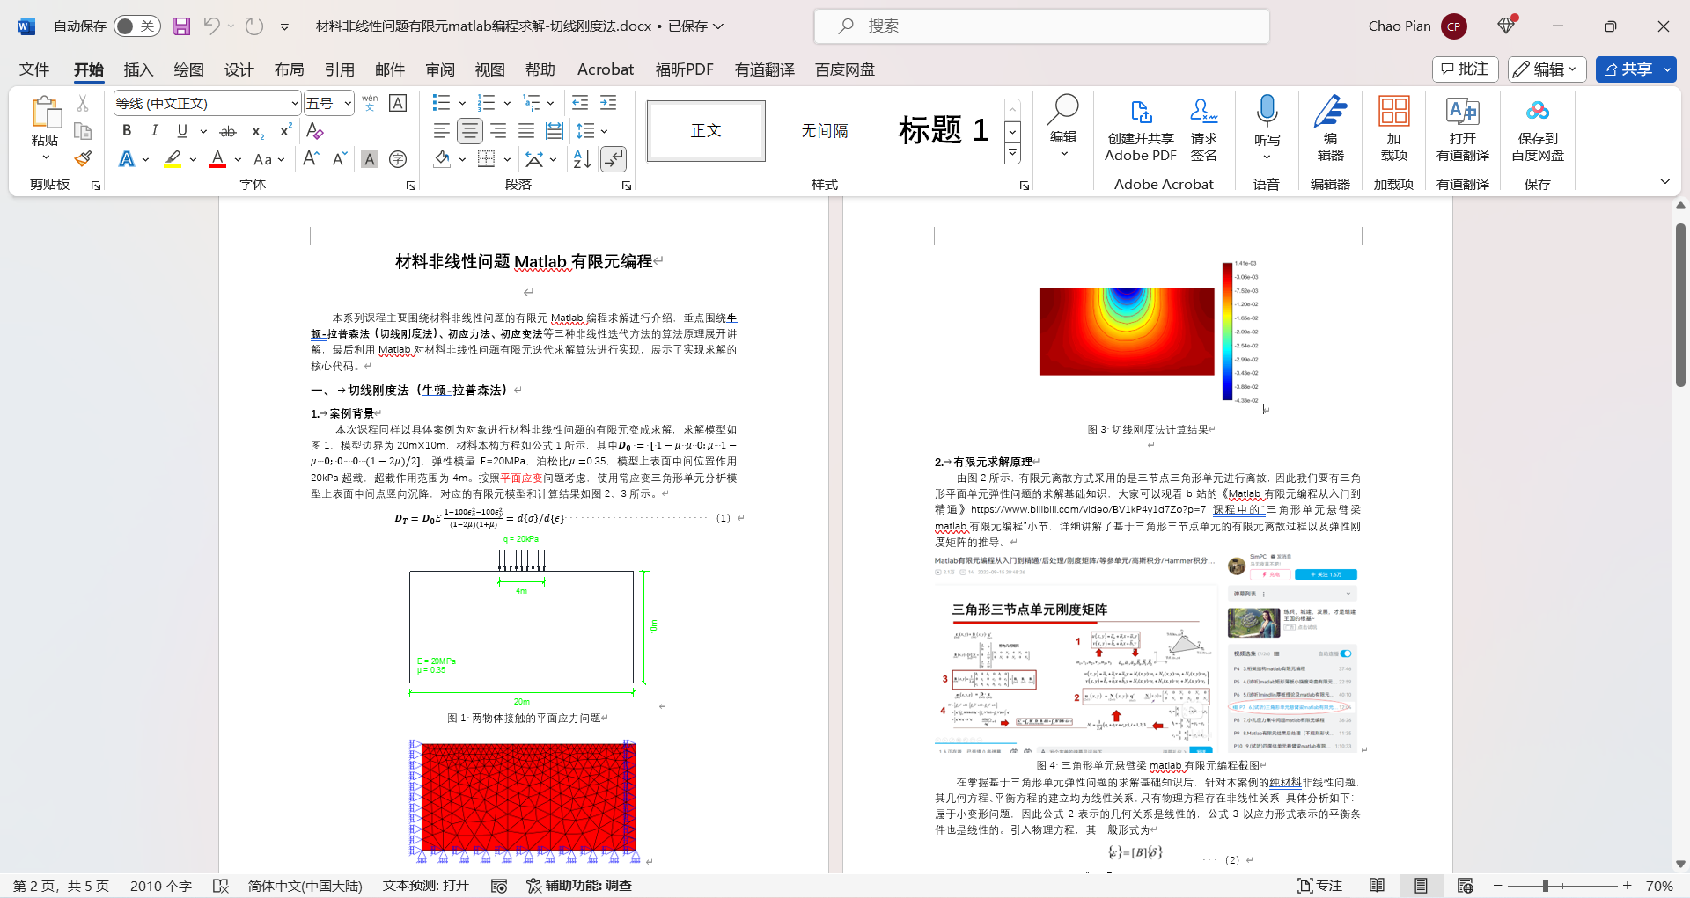The height and width of the screenshot is (898, 1690).
Task: Click the Save to Baidu Netdisk icon
Action: [1537, 130]
